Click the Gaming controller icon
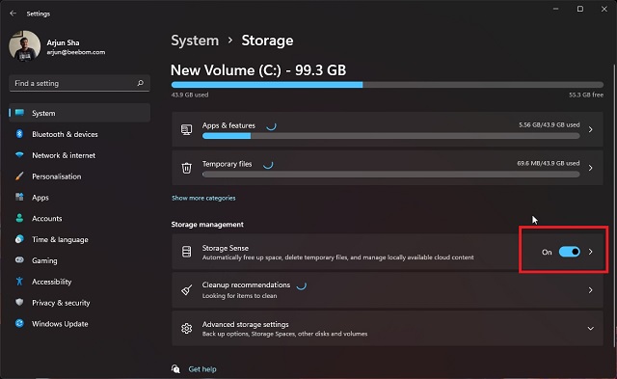617x379 pixels. click(19, 260)
